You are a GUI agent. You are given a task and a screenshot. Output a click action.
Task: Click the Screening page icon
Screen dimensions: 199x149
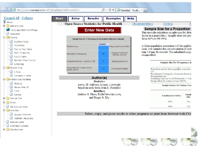(x=11, y=64)
